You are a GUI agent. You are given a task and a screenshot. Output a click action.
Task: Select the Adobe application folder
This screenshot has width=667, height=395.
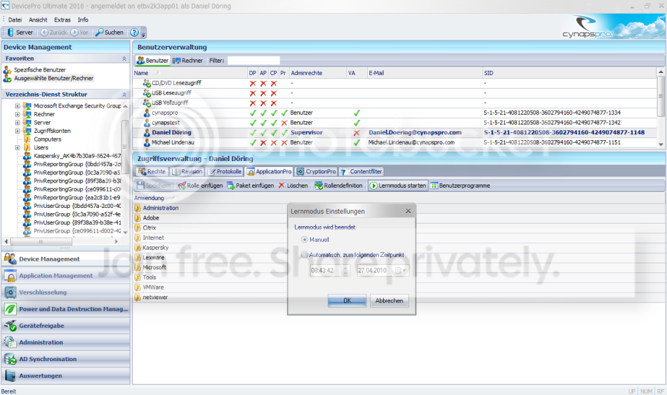(147, 218)
